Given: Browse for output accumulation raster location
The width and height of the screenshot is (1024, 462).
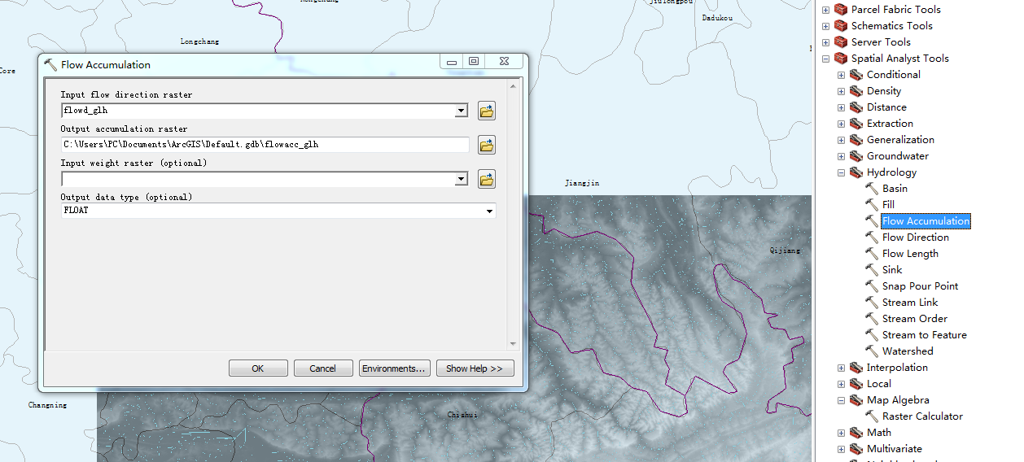Looking at the screenshot, I should (x=487, y=145).
